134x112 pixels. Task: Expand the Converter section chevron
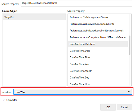(x=4, y=100)
